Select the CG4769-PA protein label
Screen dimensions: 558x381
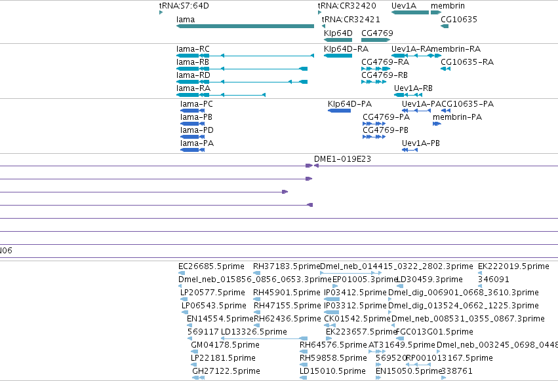(386, 117)
